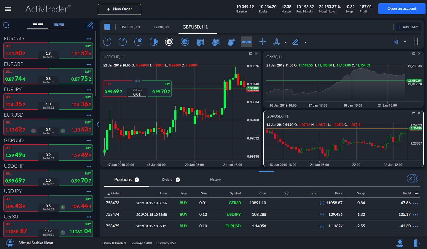This screenshot has width=427, height=249.
Task: Toggle the USDJPY position badge
Action: (x=63, y=207)
